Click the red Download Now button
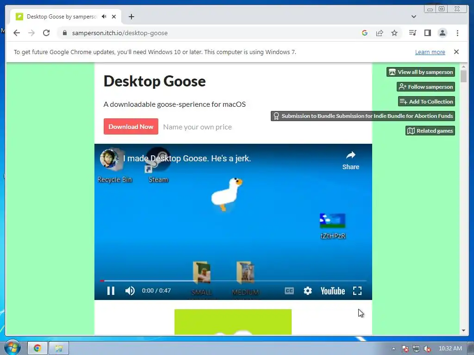Viewport: 474px width, 355px height. click(131, 127)
